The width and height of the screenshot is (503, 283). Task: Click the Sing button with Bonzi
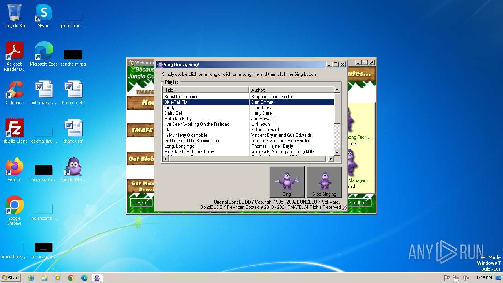[x=287, y=182]
